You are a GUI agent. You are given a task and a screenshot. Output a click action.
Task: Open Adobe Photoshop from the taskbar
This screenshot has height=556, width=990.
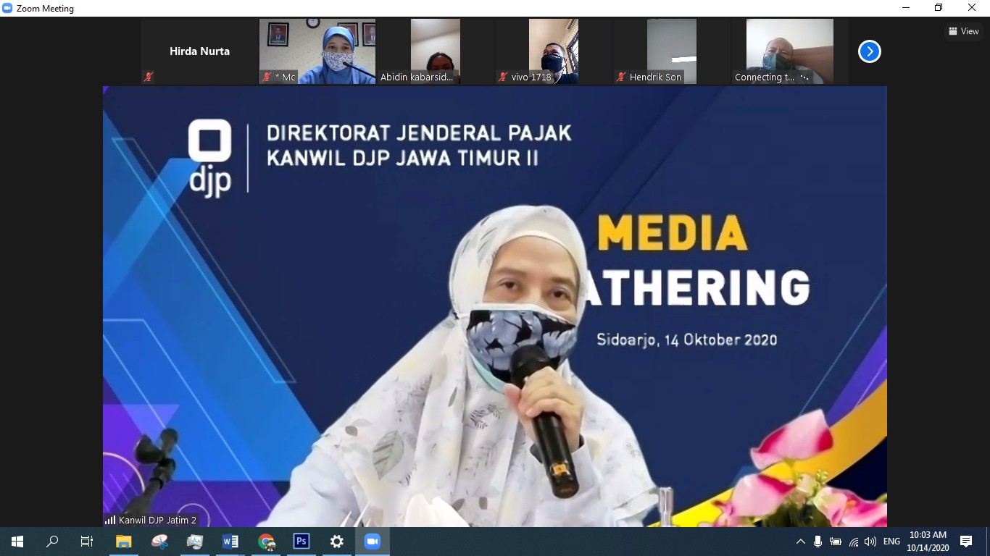click(x=301, y=542)
